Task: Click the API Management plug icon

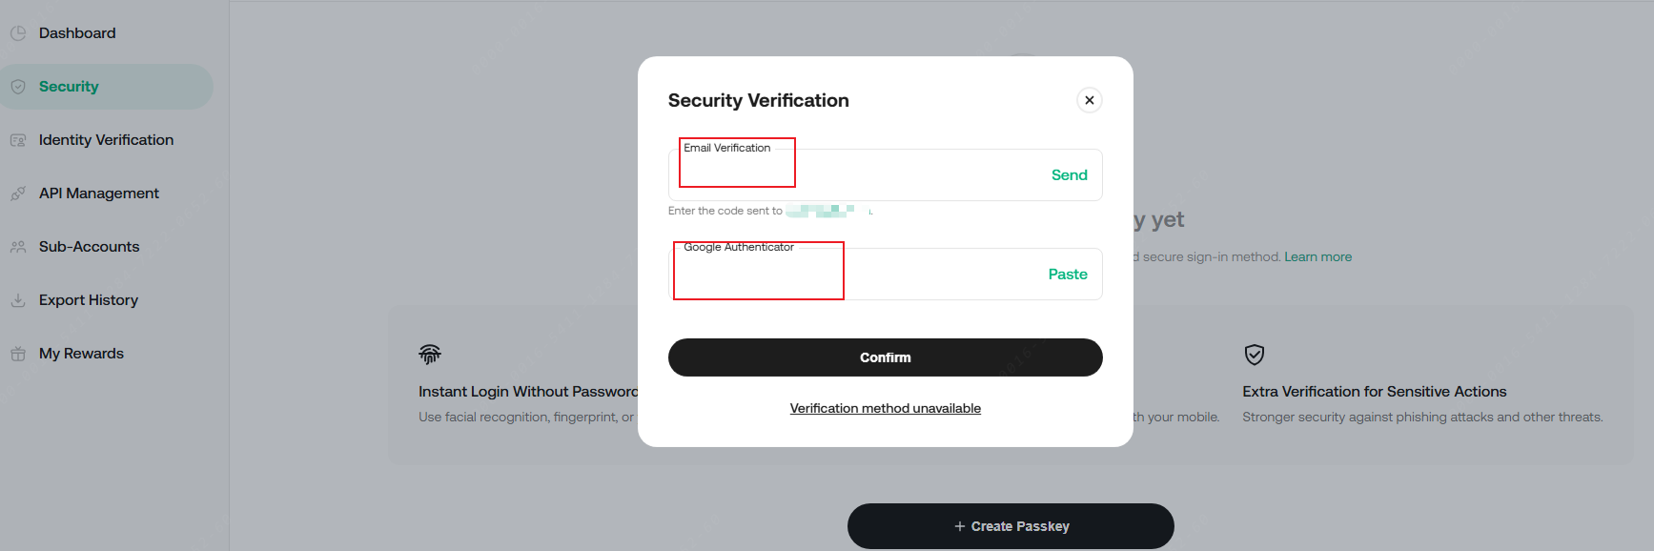Action: tap(18, 194)
